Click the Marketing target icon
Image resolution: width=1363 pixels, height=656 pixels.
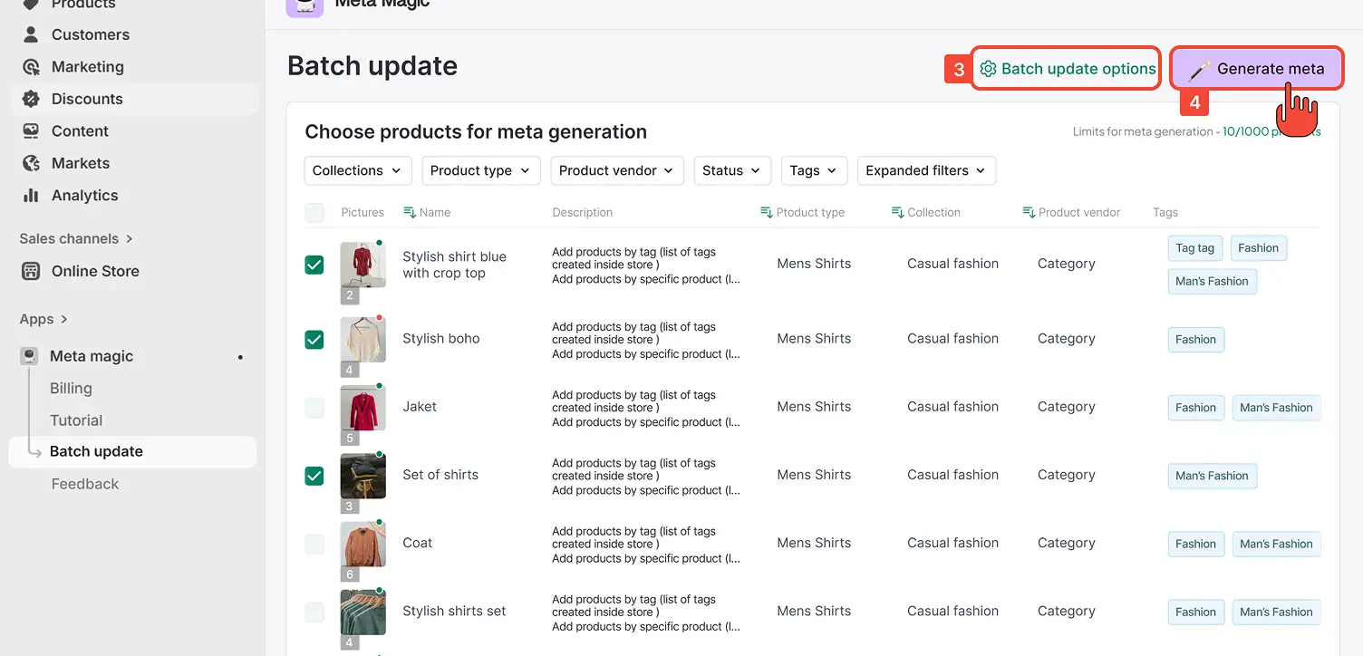(31, 67)
